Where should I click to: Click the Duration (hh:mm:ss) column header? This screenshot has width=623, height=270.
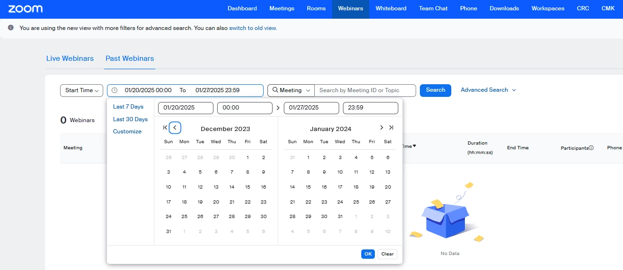(480, 148)
